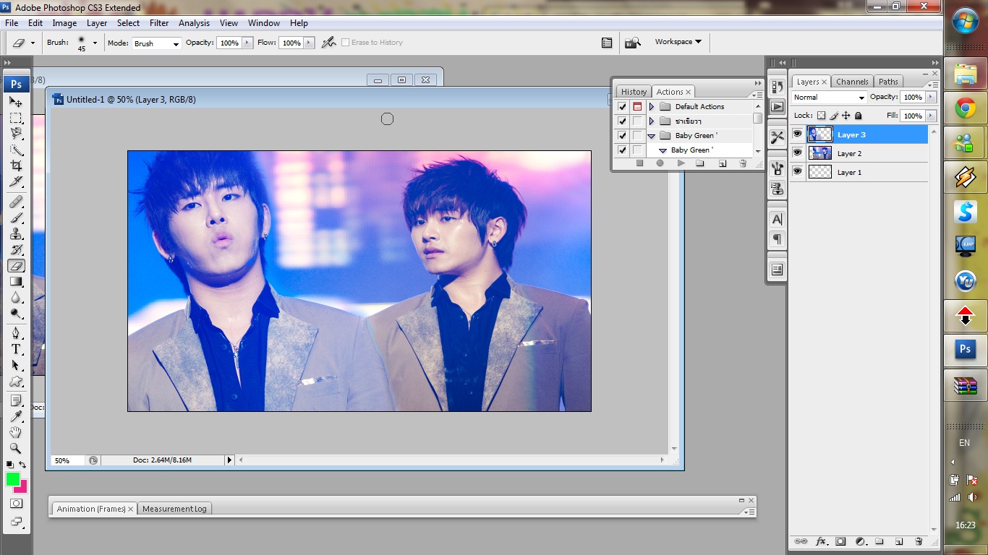Viewport: 988px width, 555px height.
Task: Collapse the Baby Green folder set
Action: click(x=652, y=135)
